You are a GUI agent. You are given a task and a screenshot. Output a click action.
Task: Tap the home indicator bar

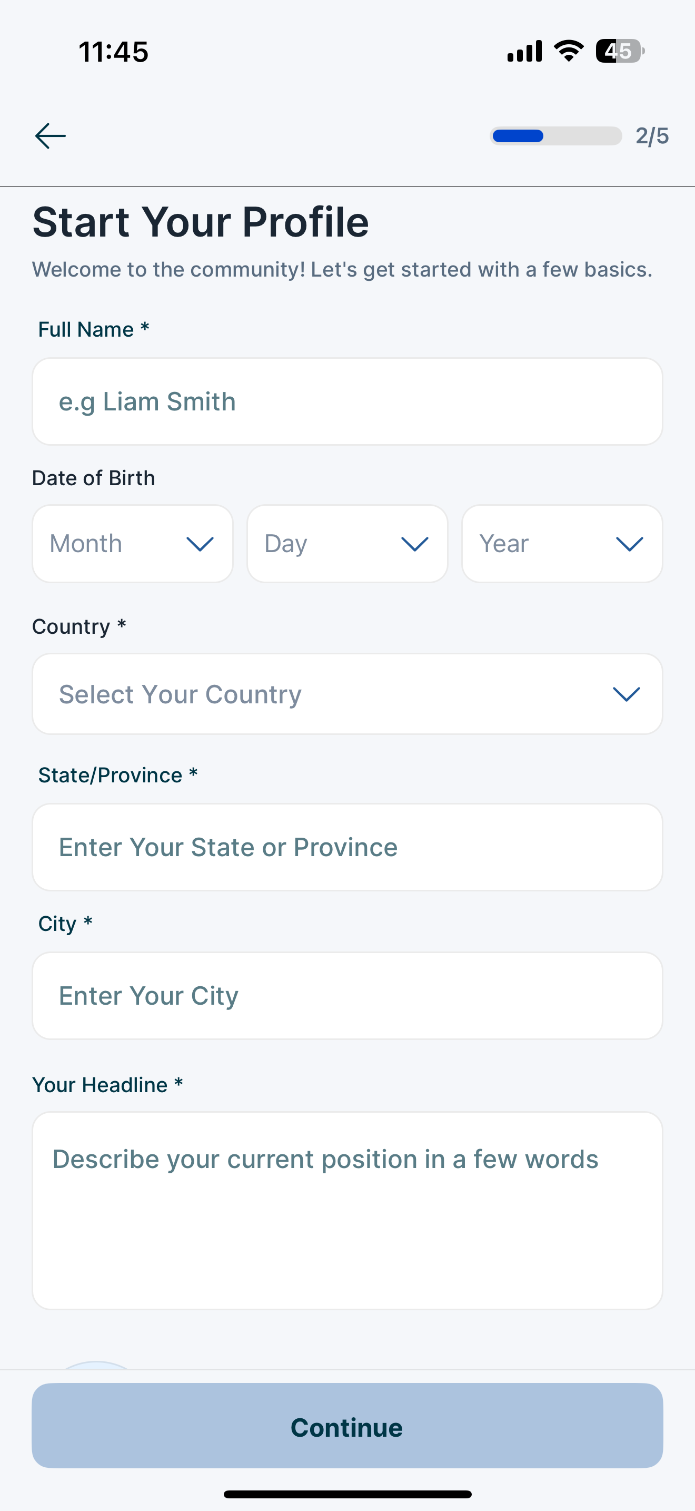347,1494
